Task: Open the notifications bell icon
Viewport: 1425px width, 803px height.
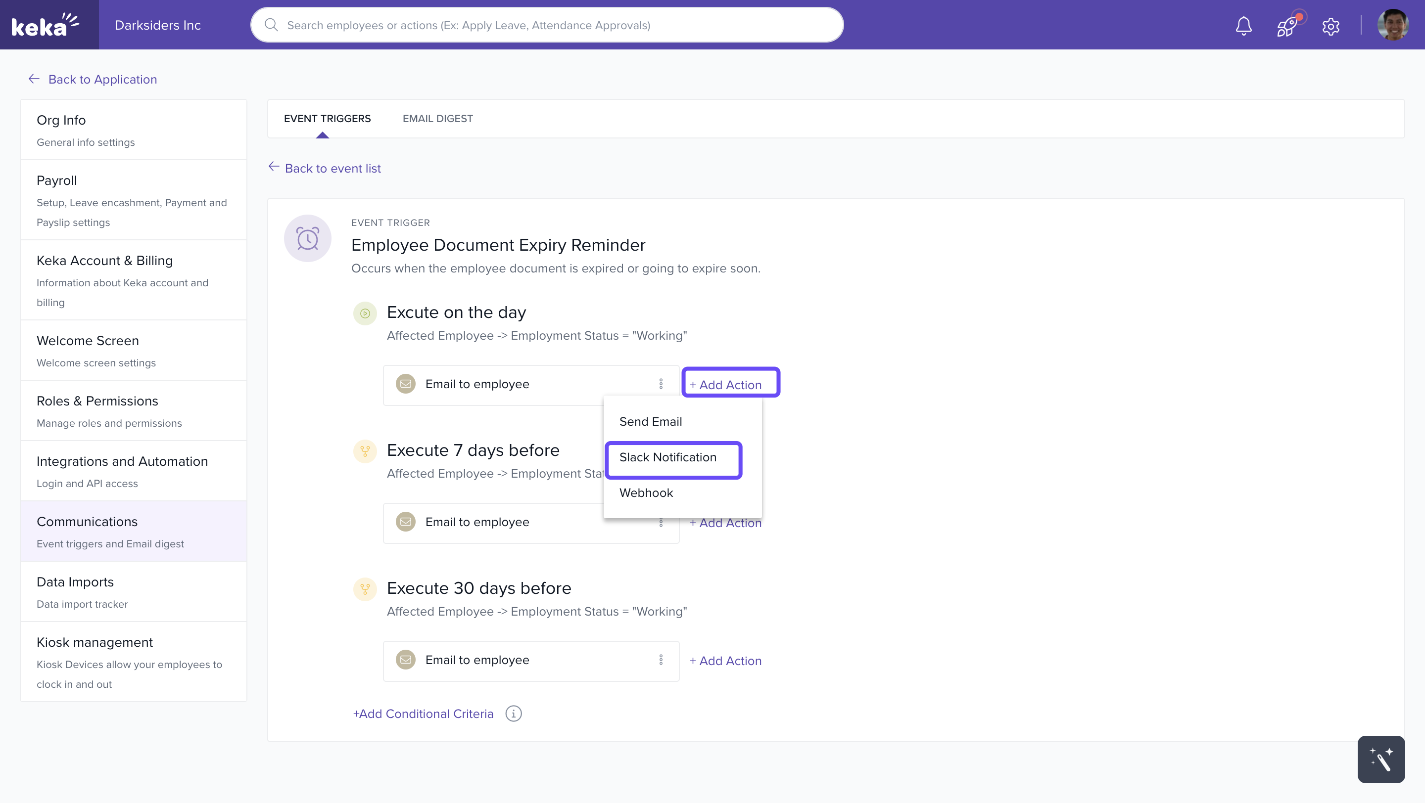Action: (x=1243, y=25)
